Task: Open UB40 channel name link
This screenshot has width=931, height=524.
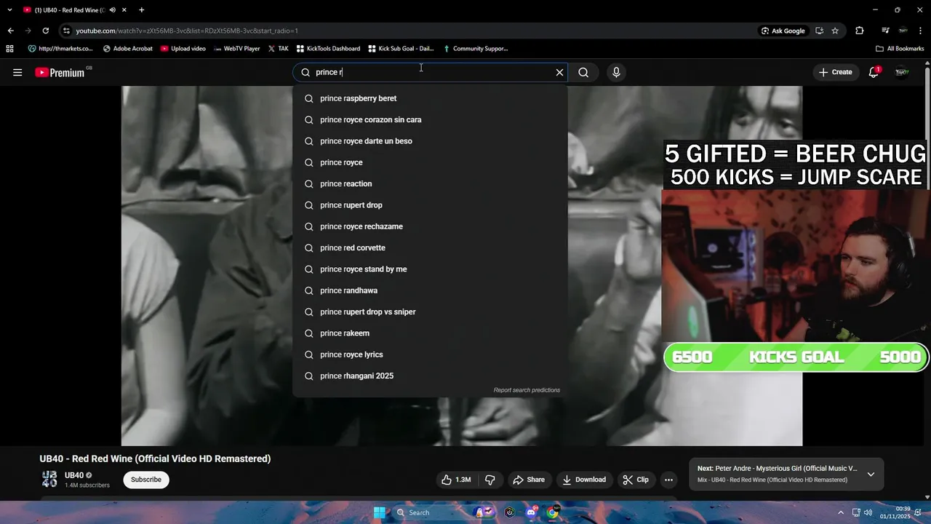Action: pos(74,475)
